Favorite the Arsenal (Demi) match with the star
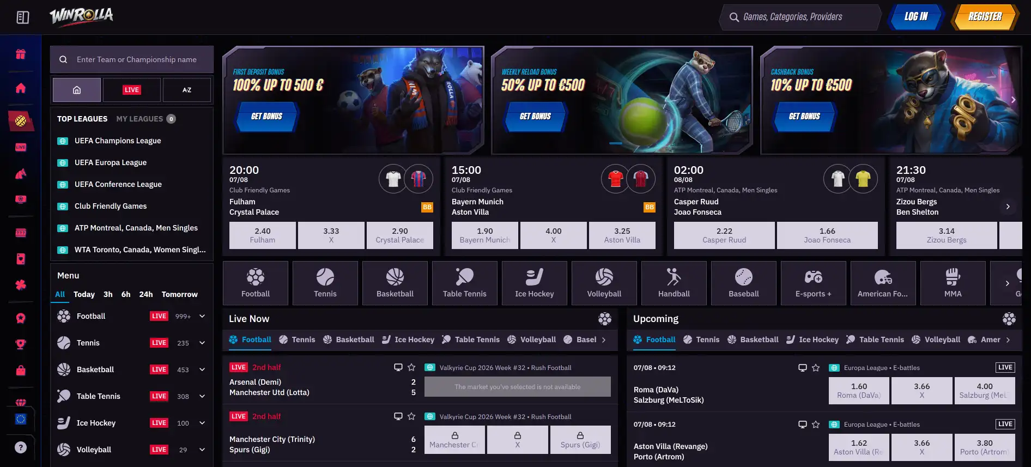The height and width of the screenshot is (467, 1031). [411, 367]
